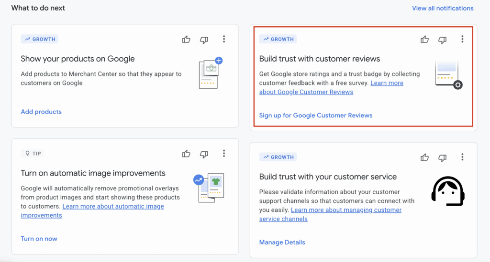
Task: Dislike the Build trust with customer reviews card
Action: pos(443,40)
